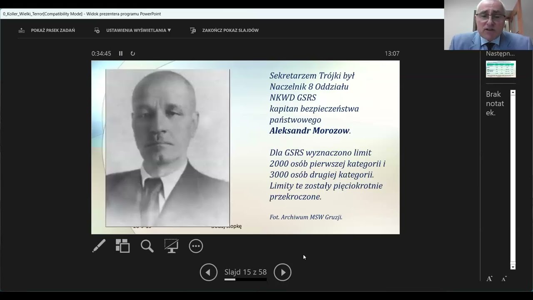Click the next slide thumbnail preview
Screen dimensions: 533x300
[501, 69]
